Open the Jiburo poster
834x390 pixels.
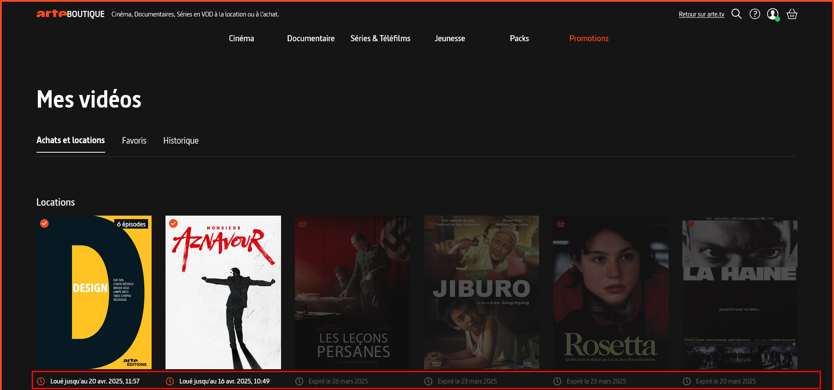[481, 292]
